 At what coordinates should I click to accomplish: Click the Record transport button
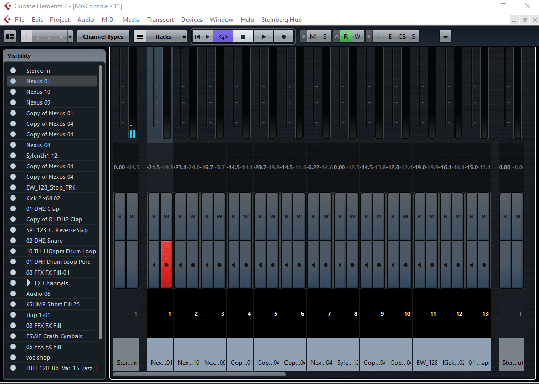pos(284,37)
